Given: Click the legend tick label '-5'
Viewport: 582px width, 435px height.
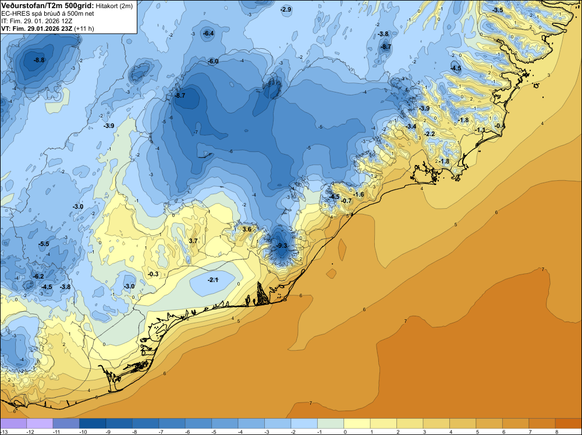Looking at the screenshot, I should tap(215, 432).
